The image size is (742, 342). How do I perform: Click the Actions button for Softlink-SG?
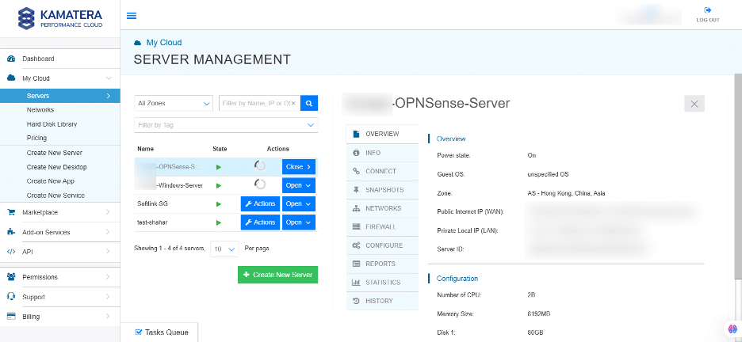tap(260, 204)
